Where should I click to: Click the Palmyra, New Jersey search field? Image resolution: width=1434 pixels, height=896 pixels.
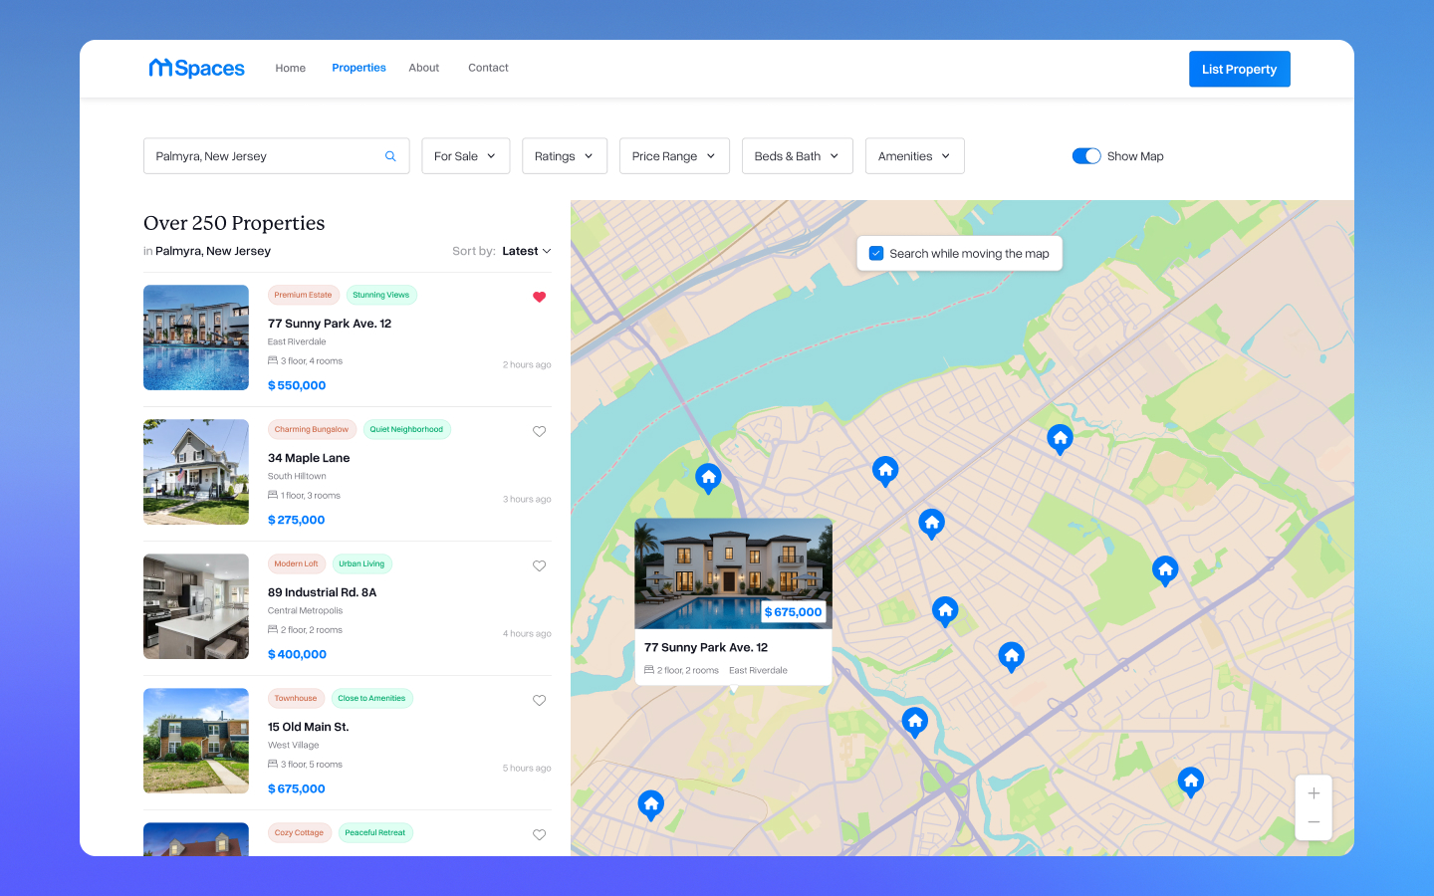click(276, 156)
